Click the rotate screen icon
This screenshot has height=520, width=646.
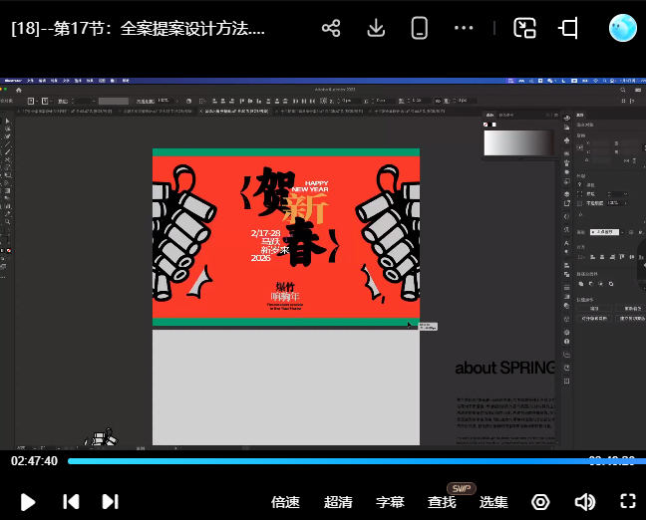pos(568,28)
